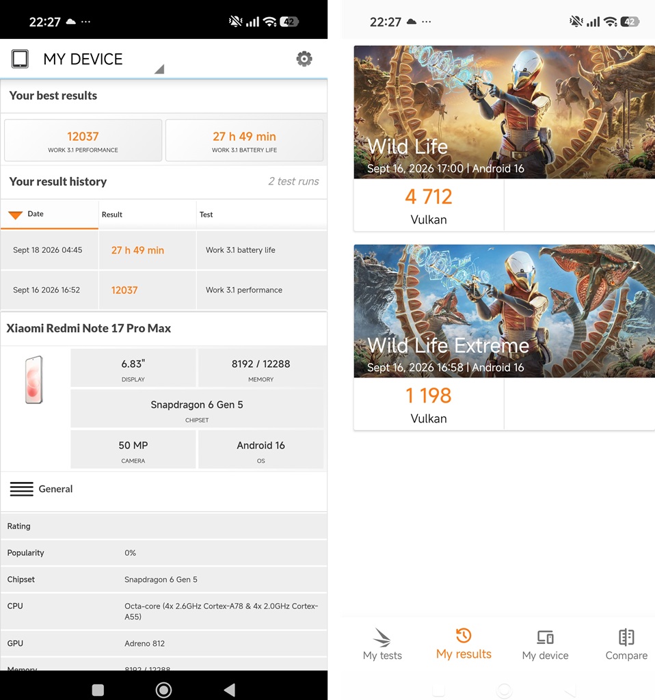Open the 27 h 49 min battery life tile
Screen dimensions: 655x700
[x=244, y=140]
